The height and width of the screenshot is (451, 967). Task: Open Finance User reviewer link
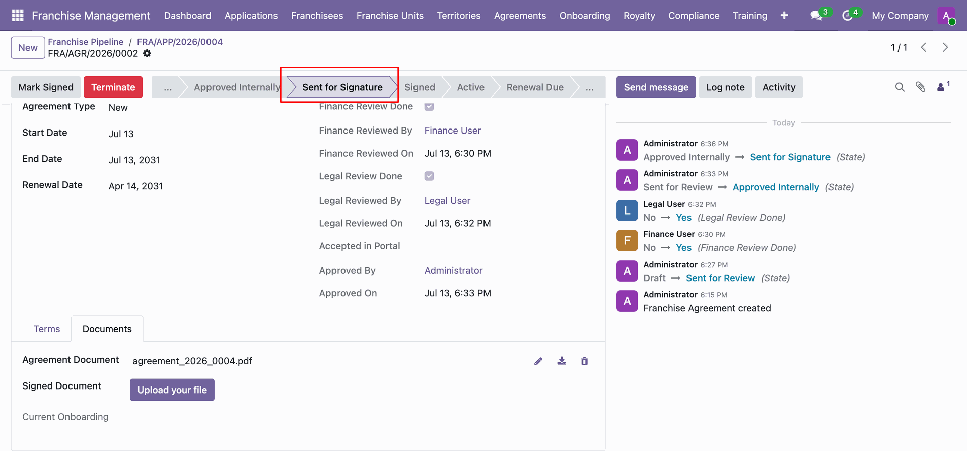pos(453,131)
